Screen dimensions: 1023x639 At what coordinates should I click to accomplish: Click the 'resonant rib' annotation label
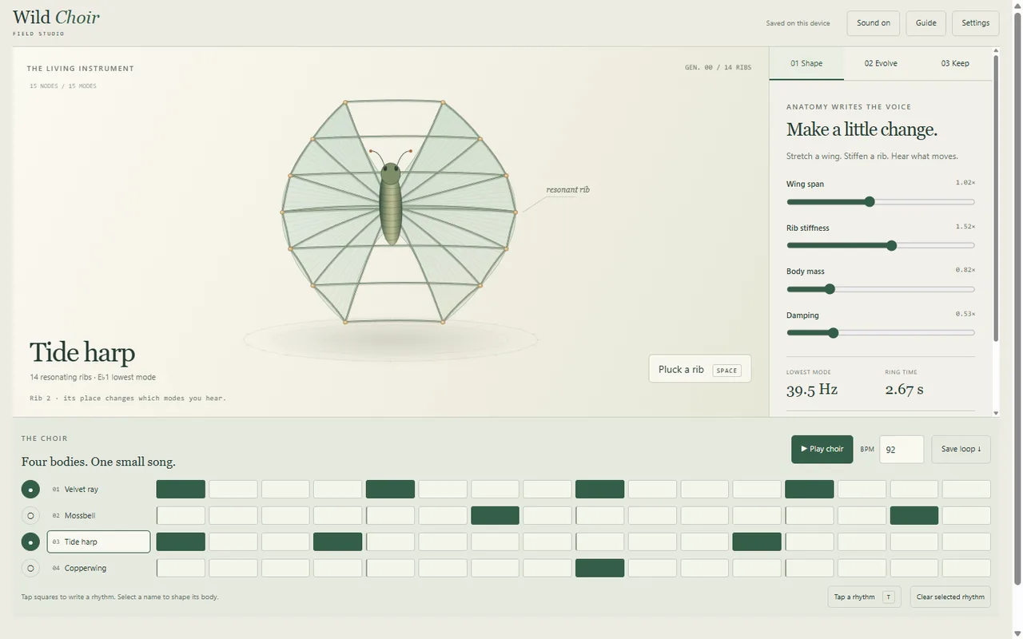point(567,190)
